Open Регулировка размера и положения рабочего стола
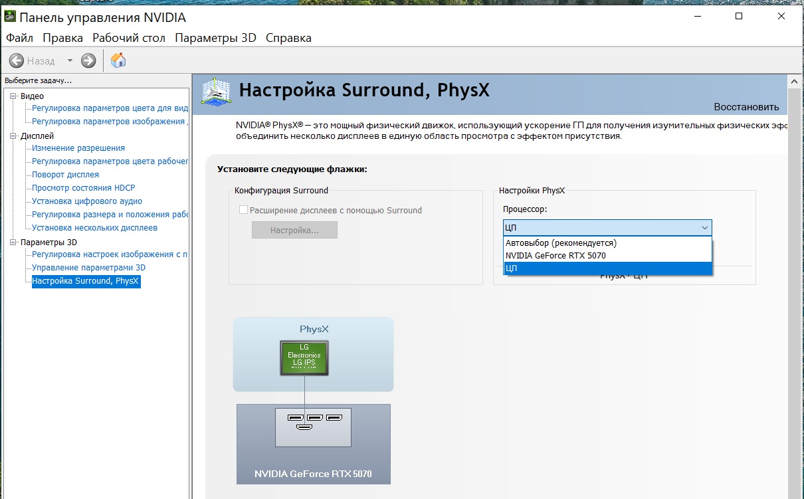Viewport: 804px width, 499px height. click(110, 215)
